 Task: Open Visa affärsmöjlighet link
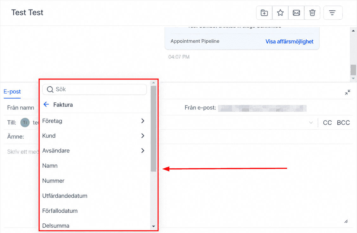coord(290,42)
